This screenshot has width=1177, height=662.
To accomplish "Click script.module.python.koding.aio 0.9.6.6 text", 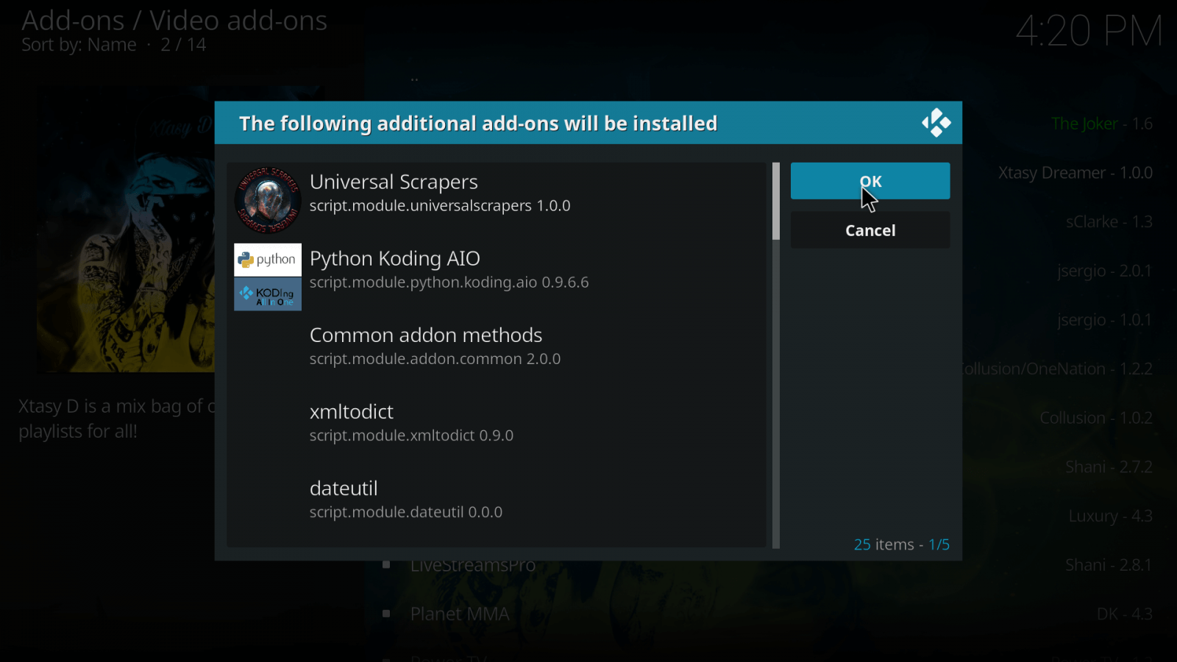I will click(449, 282).
